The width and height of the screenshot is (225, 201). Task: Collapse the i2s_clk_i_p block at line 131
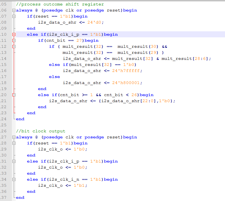14,161
